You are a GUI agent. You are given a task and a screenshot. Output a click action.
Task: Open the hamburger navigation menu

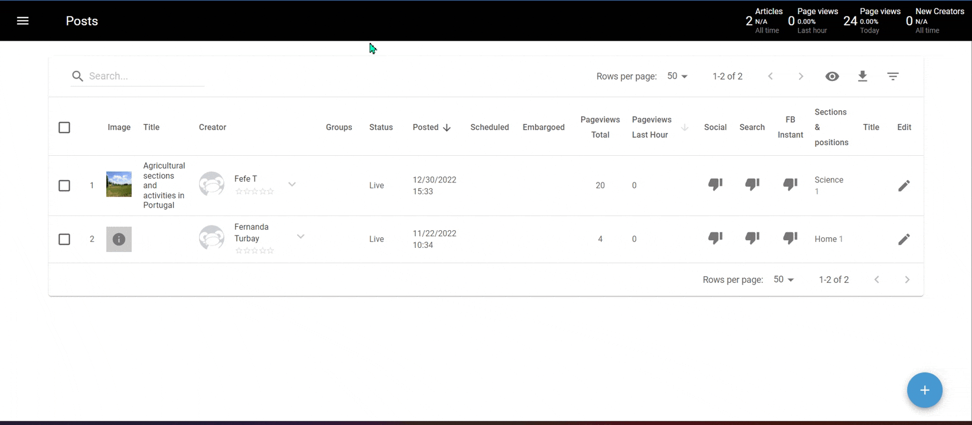[22, 21]
